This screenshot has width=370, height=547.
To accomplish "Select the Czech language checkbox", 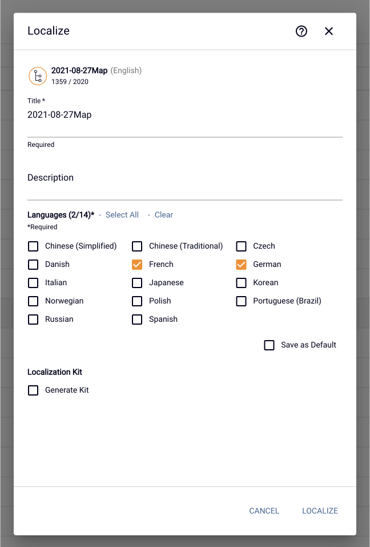I will tap(241, 246).
